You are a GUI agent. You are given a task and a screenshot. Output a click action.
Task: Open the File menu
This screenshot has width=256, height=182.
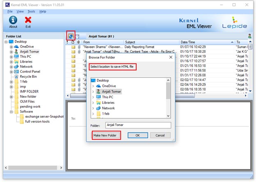[x=10, y=11]
